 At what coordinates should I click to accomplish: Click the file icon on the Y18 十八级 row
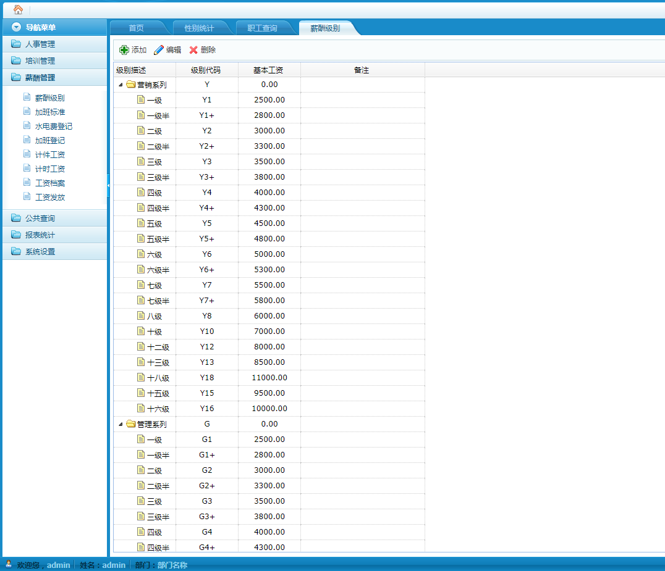141,377
